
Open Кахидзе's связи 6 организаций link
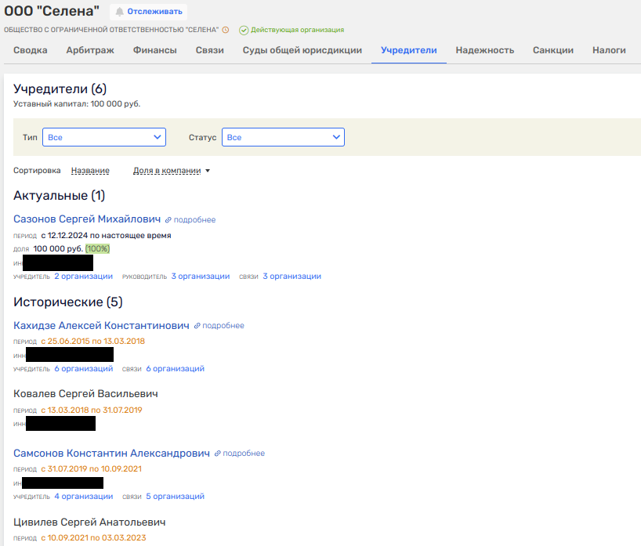(176, 369)
